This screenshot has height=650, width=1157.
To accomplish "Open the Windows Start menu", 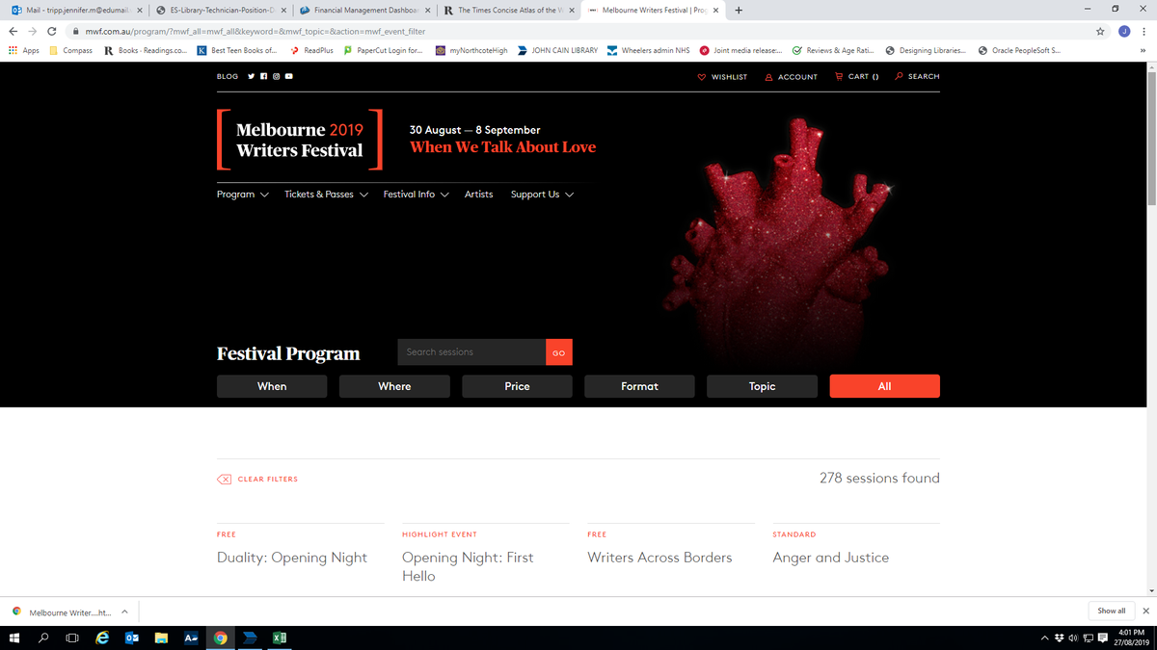I will click(x=14, y=638).
